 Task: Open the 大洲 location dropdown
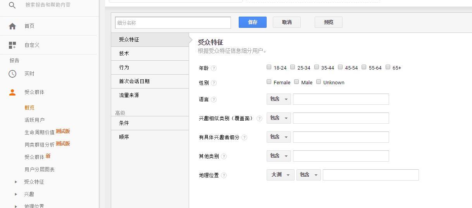(280, 175)
